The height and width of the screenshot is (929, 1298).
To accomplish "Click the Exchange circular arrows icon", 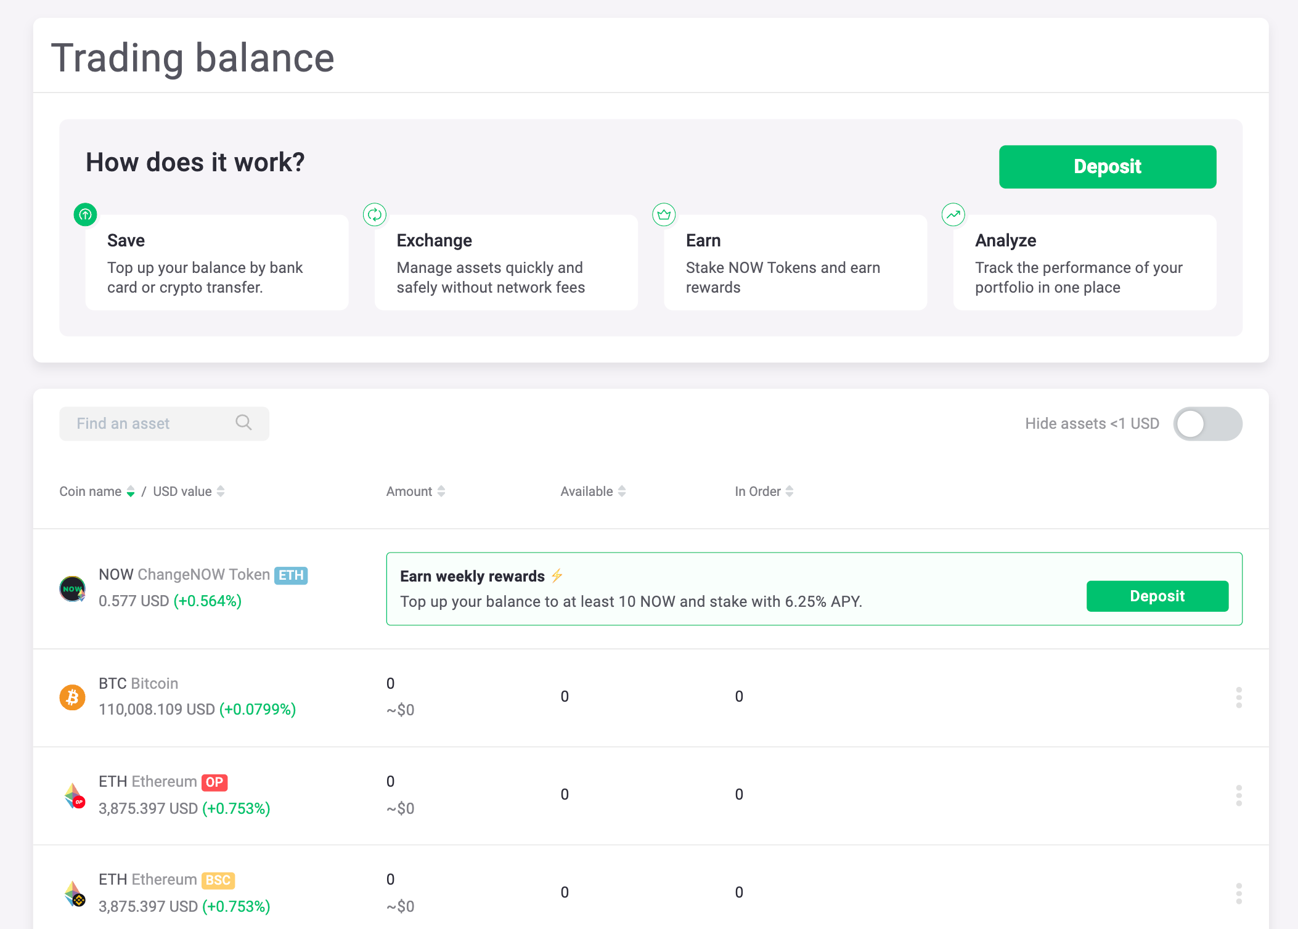I will click(374, 214).
